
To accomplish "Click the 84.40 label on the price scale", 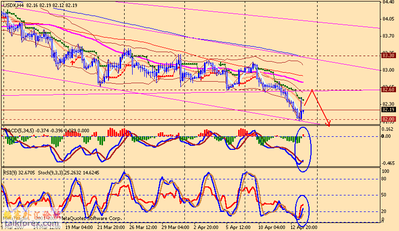I will (387, 2).
